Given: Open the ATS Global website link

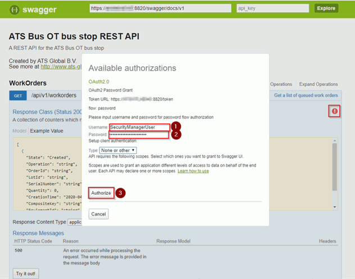Looking at the screenshot, I should (61, 67).
